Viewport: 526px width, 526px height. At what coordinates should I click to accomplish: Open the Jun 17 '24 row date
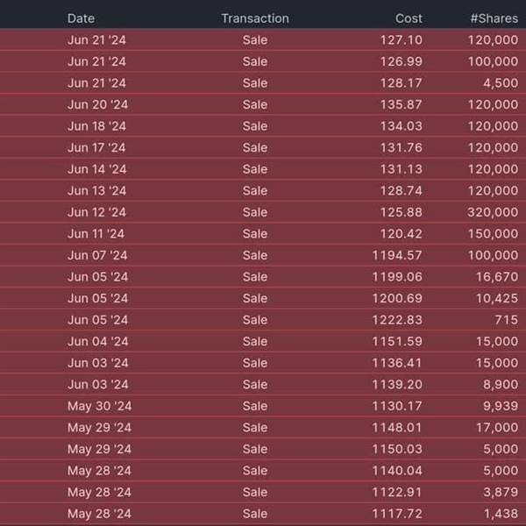(x=96, y=147)
